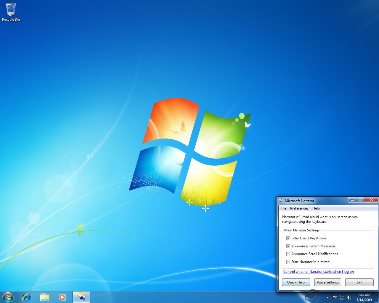Open the File menu in Narrator
This screenshot has height=303, width=379.
[283, 208]
